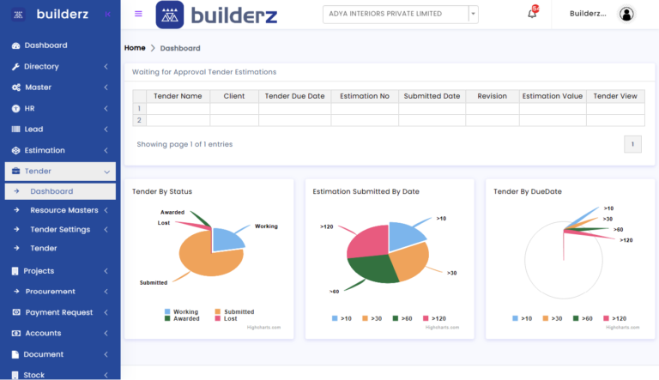The image size is (659, 380).
Task: Open the Tender submenu entry
Action: click(x=43, y=248)
